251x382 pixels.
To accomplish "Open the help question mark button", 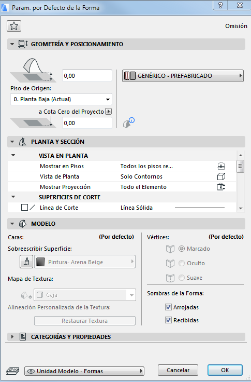I will [x=220, y=5].
